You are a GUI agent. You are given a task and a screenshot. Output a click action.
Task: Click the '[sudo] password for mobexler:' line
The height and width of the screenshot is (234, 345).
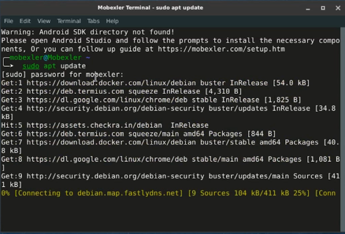click(x=63, y=74)
